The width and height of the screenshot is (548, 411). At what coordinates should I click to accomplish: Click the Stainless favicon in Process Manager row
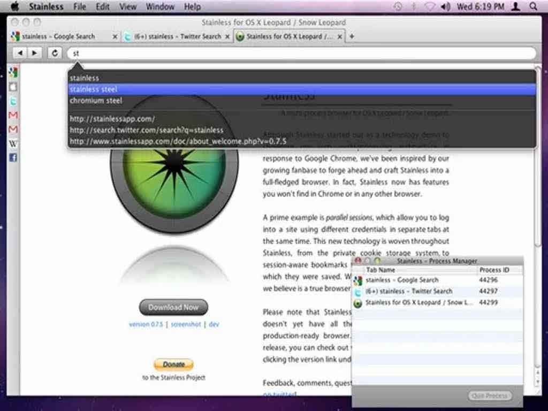[x=358, y=303]
